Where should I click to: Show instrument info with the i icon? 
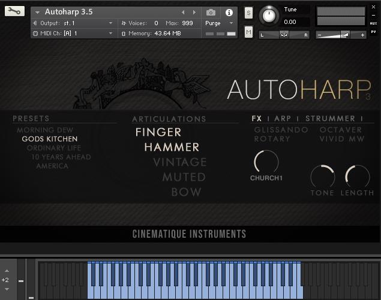click(x=229, y=13)
